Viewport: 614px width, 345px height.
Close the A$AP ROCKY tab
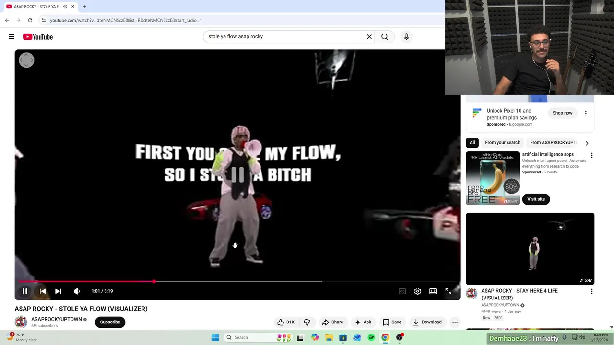click(73, 7)
